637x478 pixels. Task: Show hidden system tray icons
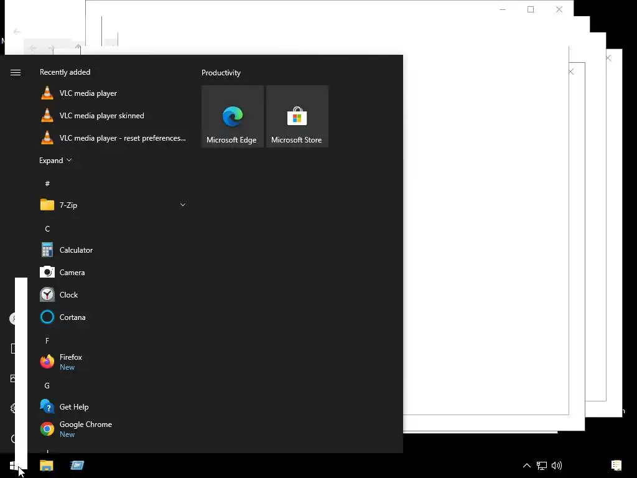(526, 466)
